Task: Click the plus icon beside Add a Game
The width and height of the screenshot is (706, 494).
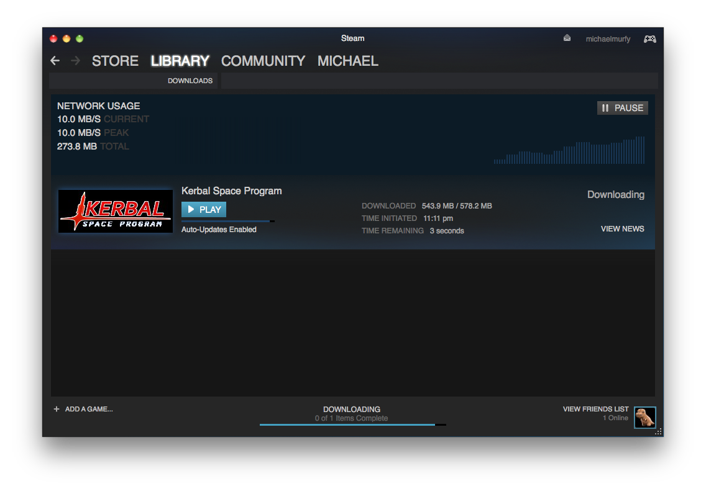Action: click(57, 409)
